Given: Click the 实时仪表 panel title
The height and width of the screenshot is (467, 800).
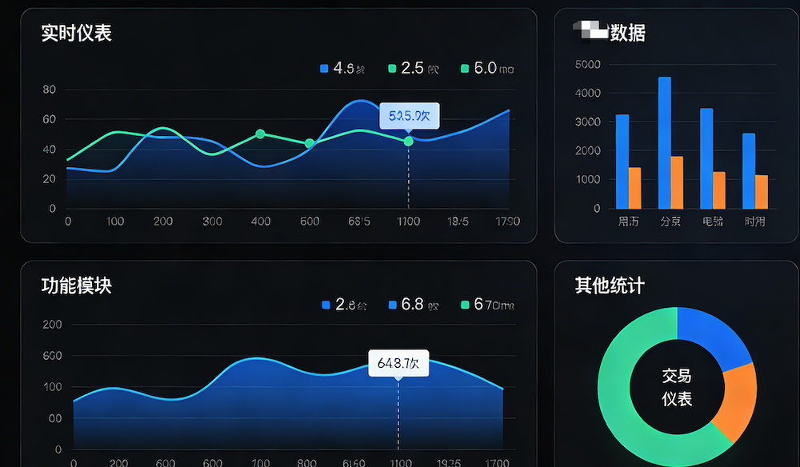Looking at the screenshot, I should point(77,33).
